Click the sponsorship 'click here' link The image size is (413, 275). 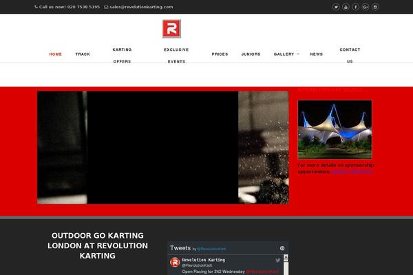352,171
